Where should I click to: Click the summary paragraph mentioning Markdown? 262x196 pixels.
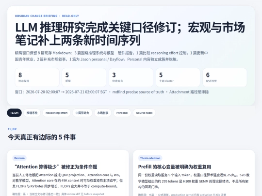(x=111, y=56)
